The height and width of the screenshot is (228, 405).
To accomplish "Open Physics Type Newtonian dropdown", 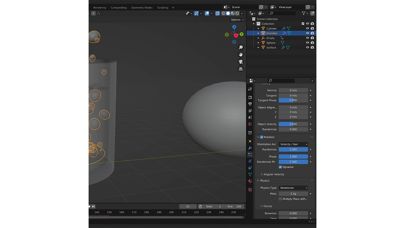I will pyautogui.click(x=293, y=188).
